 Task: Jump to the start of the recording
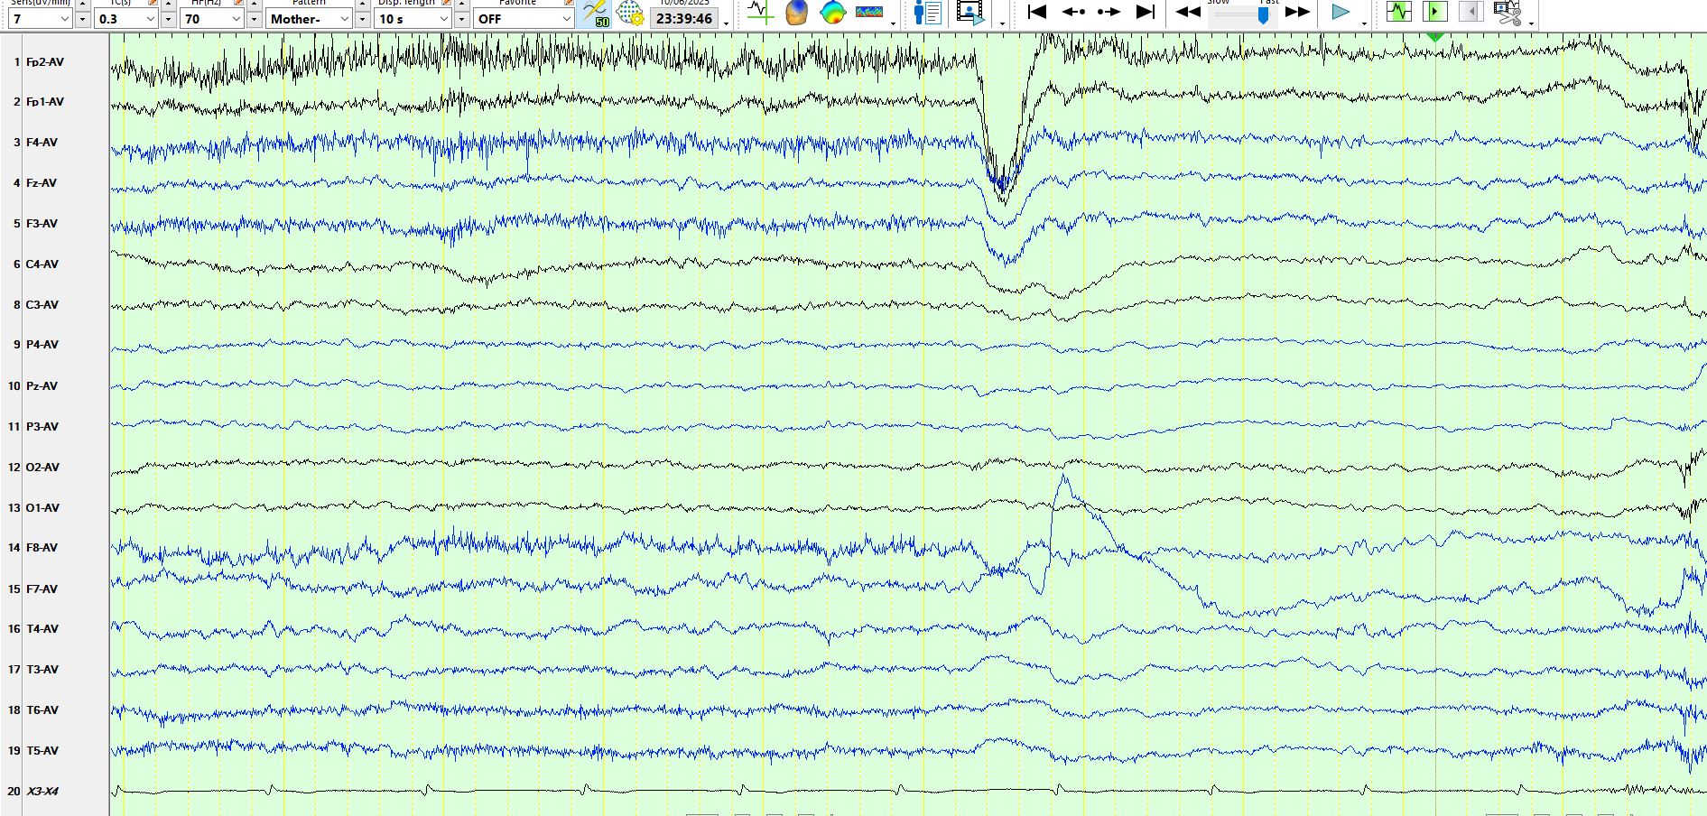coord(1037,12)
